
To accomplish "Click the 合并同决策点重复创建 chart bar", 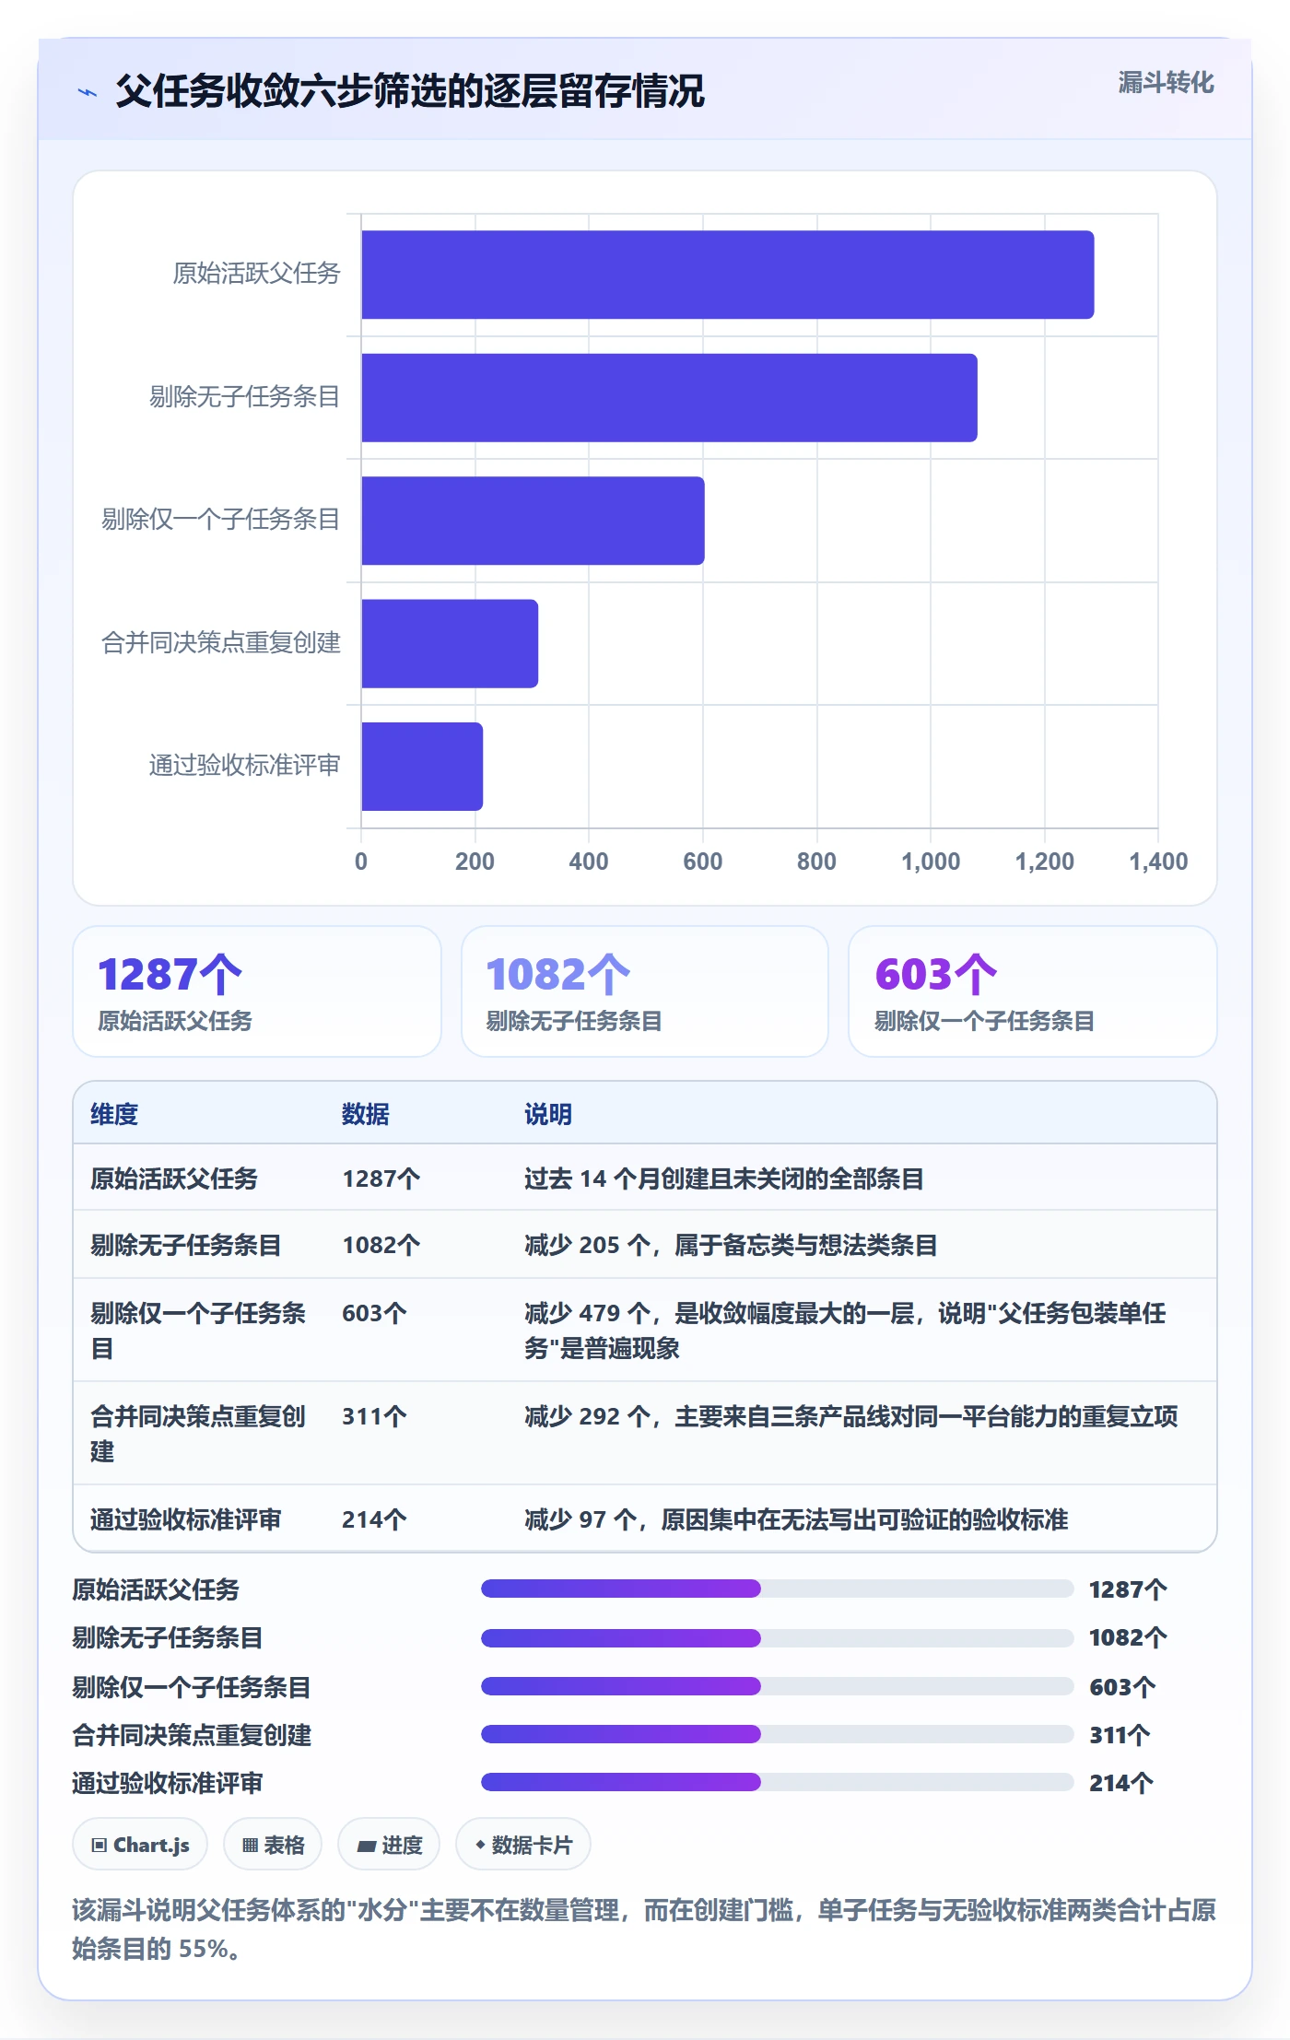I will [450, 643].
